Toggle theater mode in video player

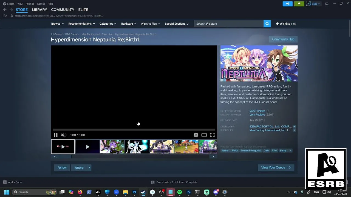[204, 135]
